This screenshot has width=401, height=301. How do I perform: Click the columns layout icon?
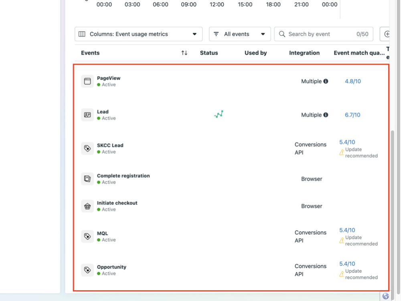pos(82,34)
